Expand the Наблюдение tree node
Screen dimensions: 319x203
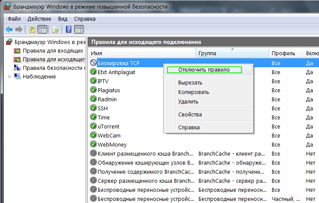click(10, 76)
